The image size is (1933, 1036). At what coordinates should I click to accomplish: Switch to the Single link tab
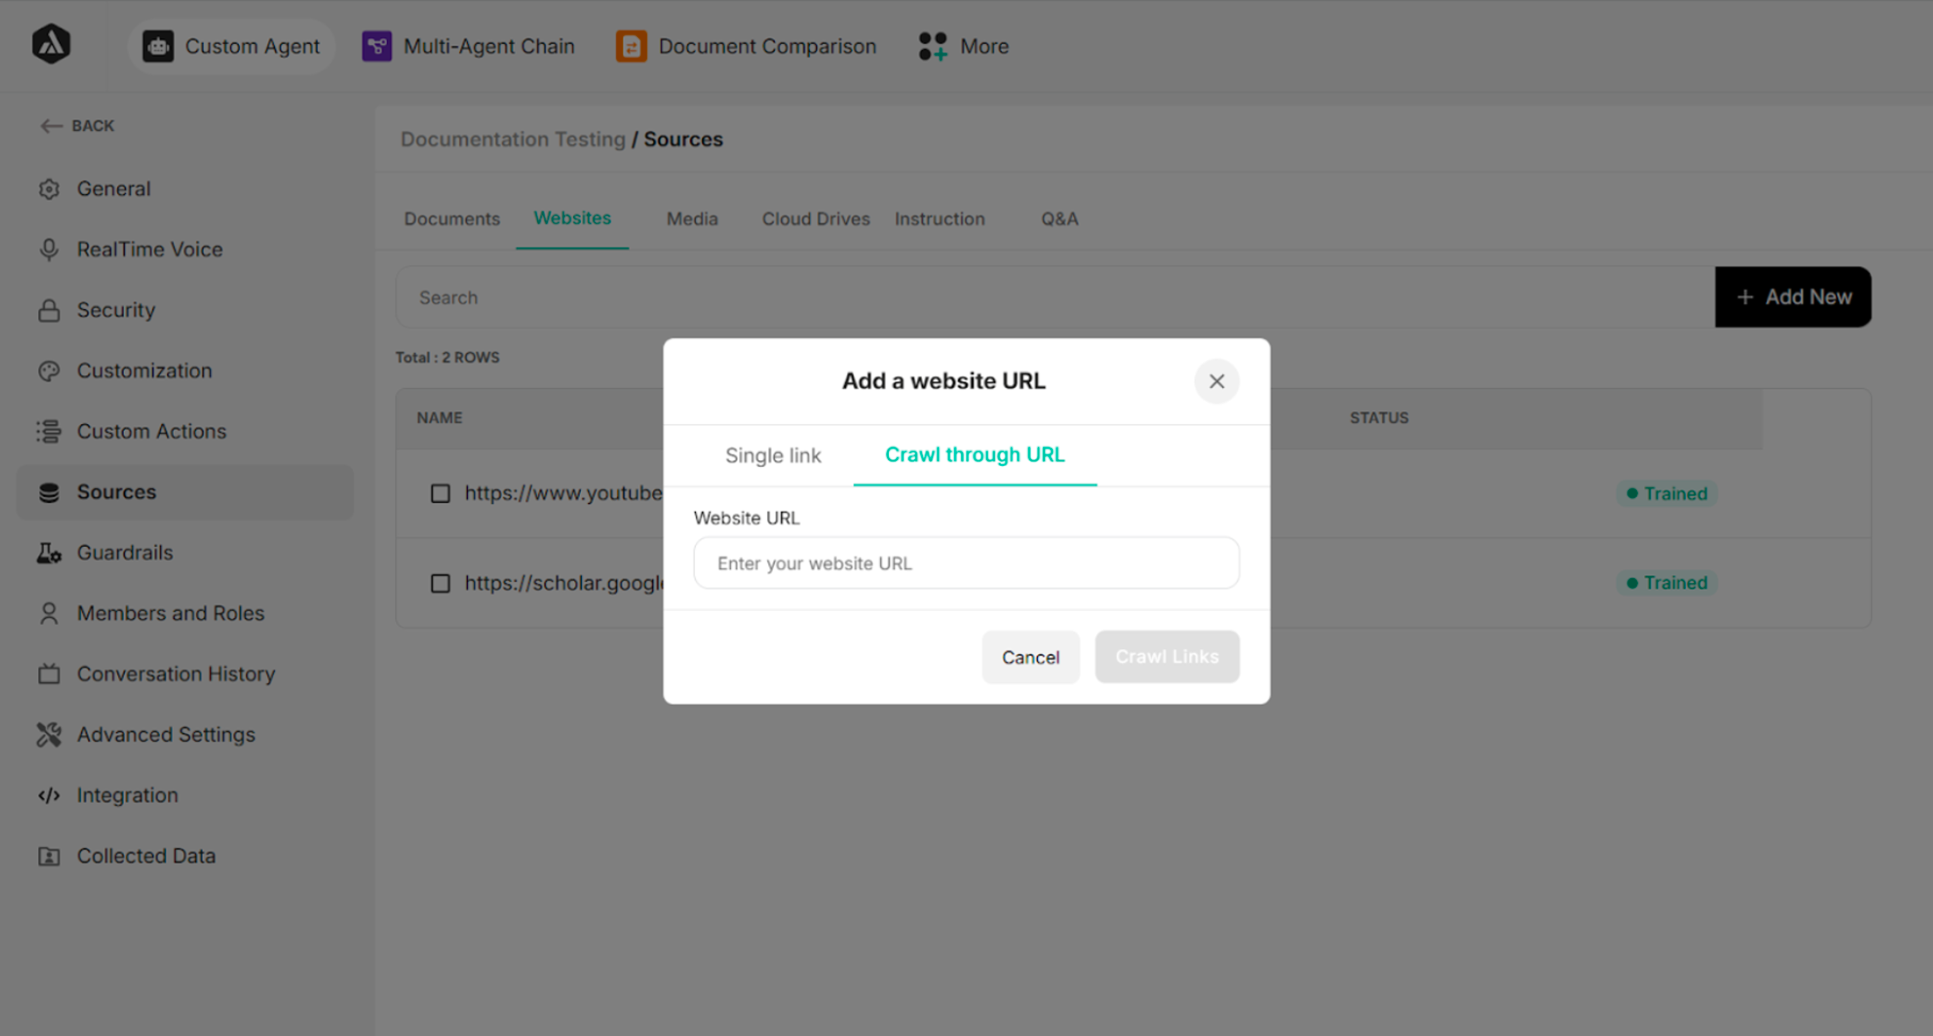click(x=773, y=456)
